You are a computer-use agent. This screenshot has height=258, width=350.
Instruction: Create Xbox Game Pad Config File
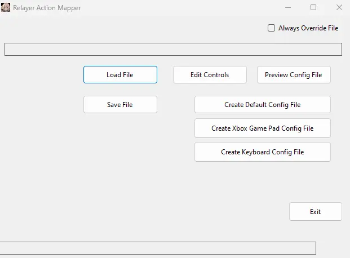click(263, 128)
